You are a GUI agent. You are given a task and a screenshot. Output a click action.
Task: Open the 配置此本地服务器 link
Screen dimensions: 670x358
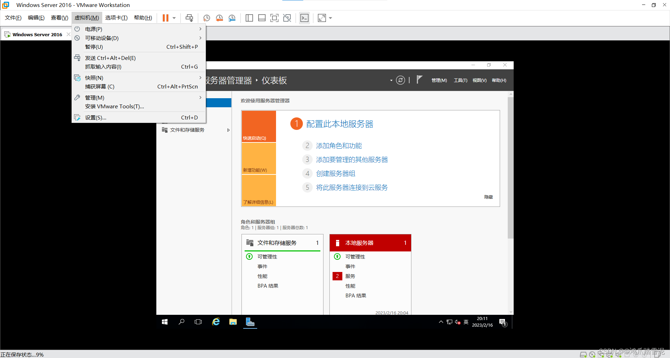coord(340,124)
